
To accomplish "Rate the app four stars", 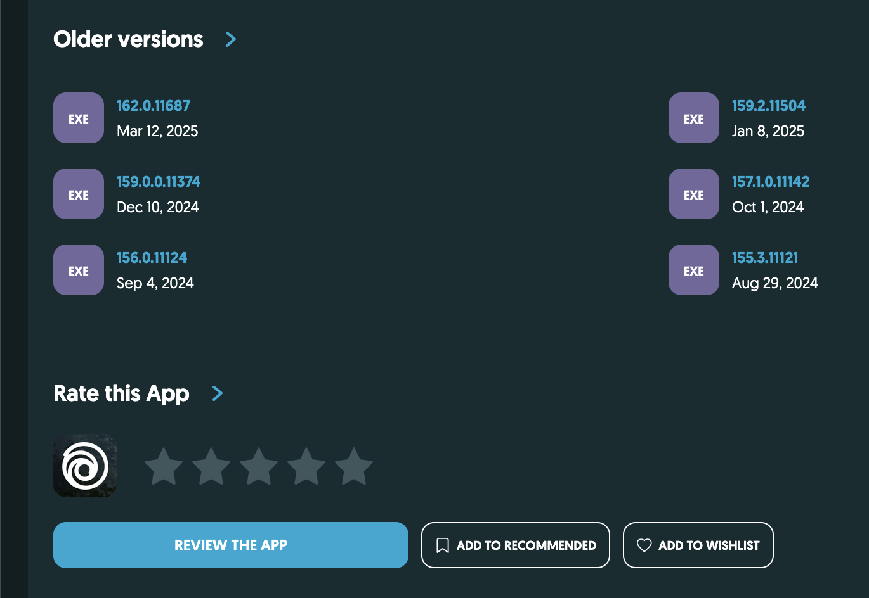I will click(x=306, y=467).
